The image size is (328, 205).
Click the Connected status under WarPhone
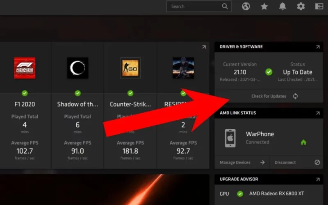pyautogui.click(x=257, y=142)
